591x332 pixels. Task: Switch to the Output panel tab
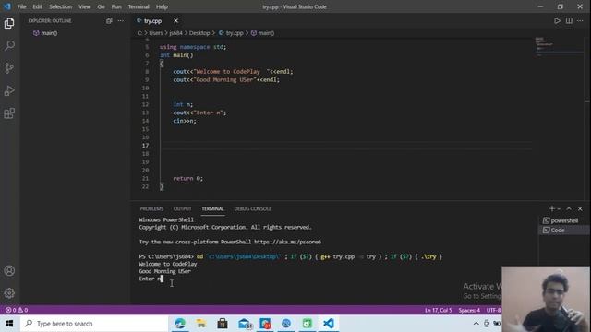[x=183, y=208]
